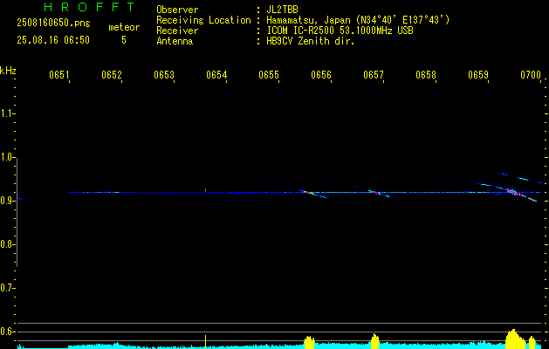Click the Receiving Location label
Image resolution: width=549 pixels, height=349 pixels.
203,20
